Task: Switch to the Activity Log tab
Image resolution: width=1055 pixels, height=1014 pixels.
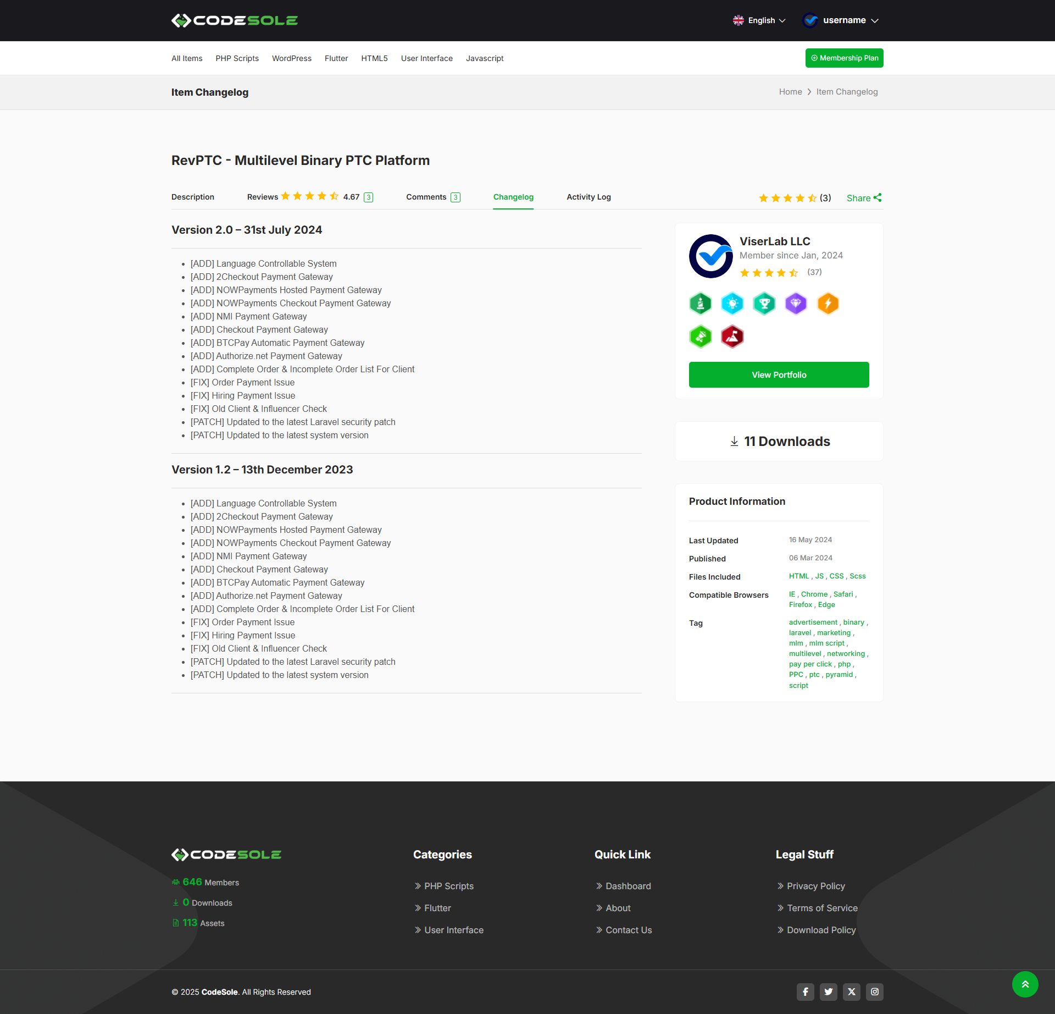Action: [x=588, y=197]
